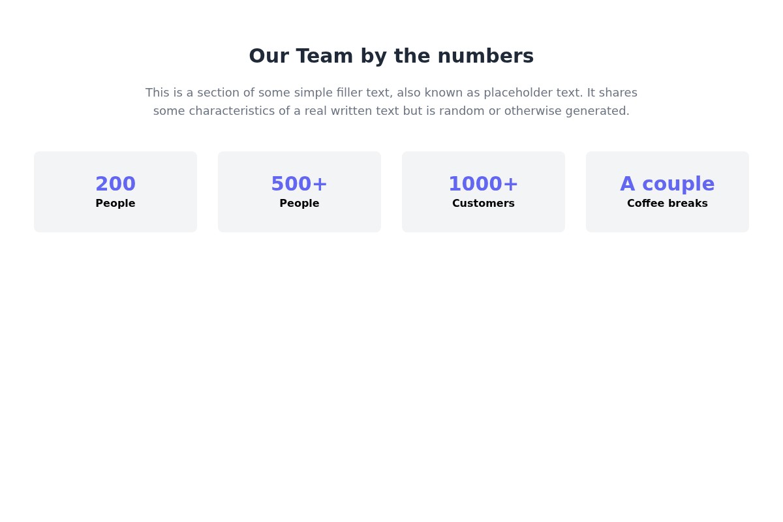Click the purple "500+" statistic number

click(299, 184)
